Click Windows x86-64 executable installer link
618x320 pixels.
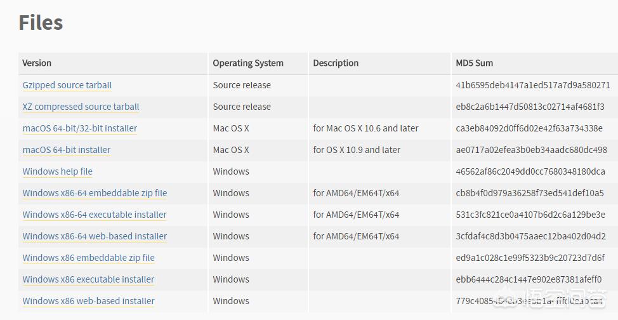coord(95,215)
